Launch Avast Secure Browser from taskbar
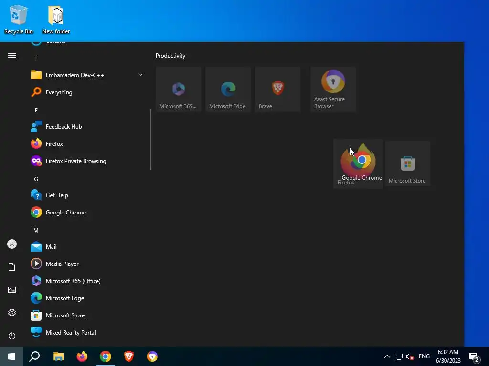The height and width of the screenshot is (366, 489). point(152,356)
